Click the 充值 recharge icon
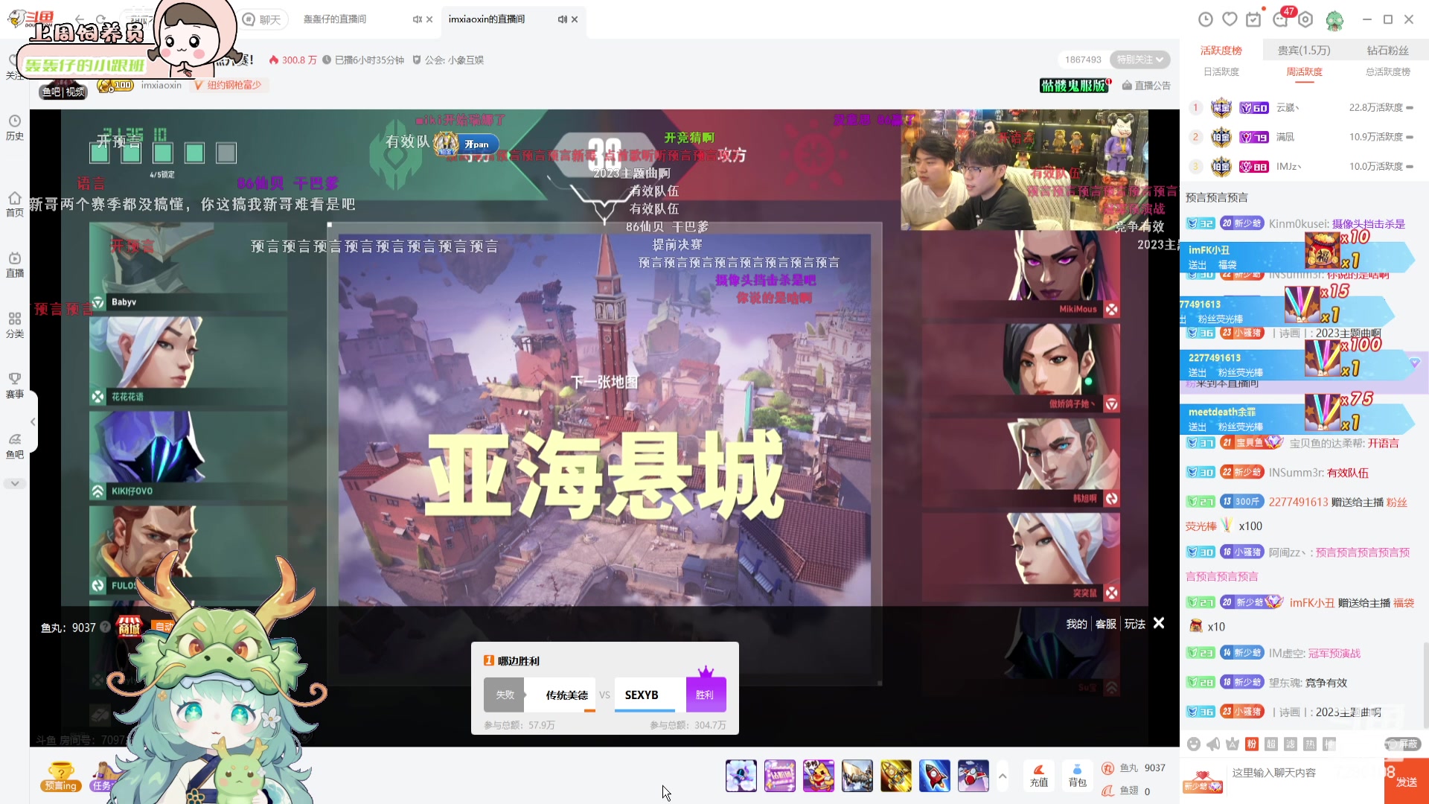1429x804 pixels. pos(1039,776)
